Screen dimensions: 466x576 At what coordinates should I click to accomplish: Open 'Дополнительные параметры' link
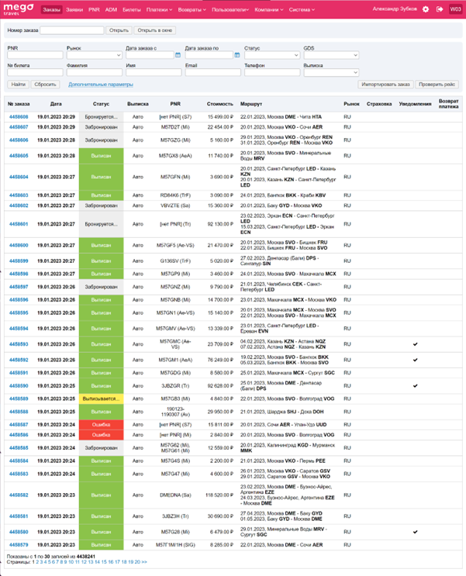(100, 84)
